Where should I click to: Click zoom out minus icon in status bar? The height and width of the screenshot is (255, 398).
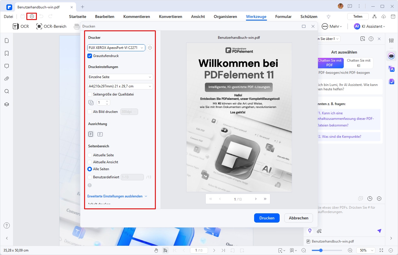304,250
